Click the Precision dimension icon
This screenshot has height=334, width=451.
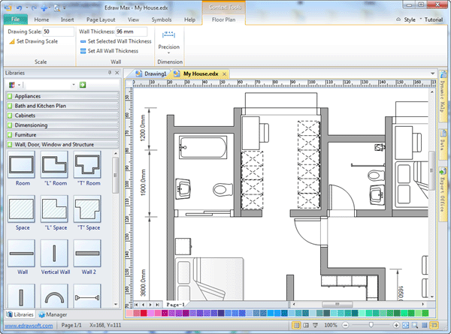click(x=168, y=38)
